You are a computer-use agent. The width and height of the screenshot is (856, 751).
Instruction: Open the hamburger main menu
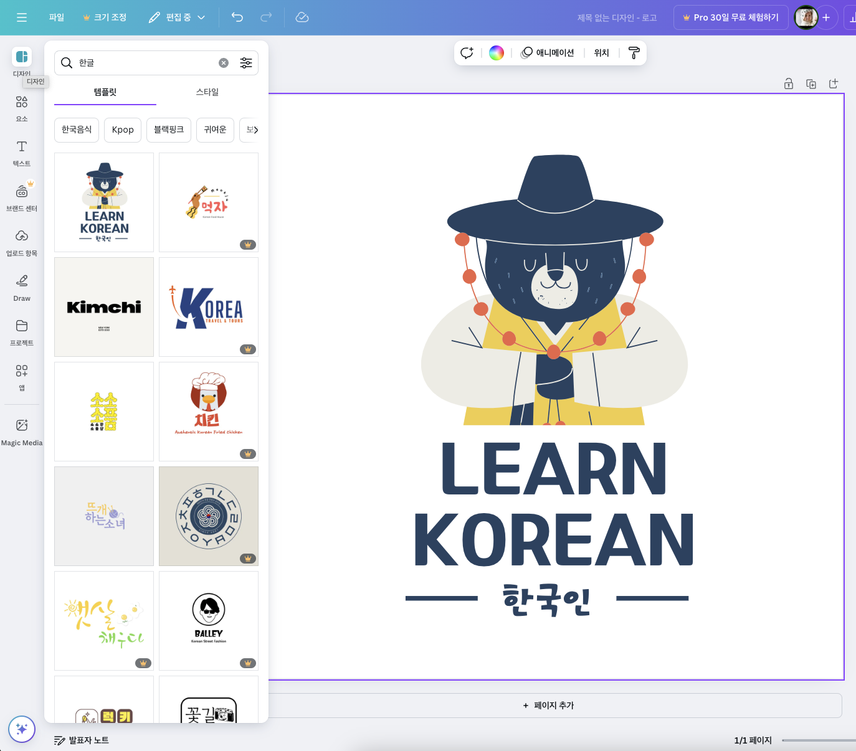(22, 17)
